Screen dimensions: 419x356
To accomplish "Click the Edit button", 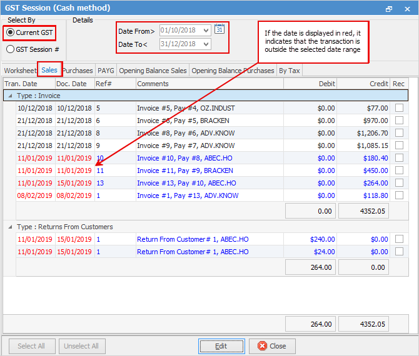I will (221, 346).
